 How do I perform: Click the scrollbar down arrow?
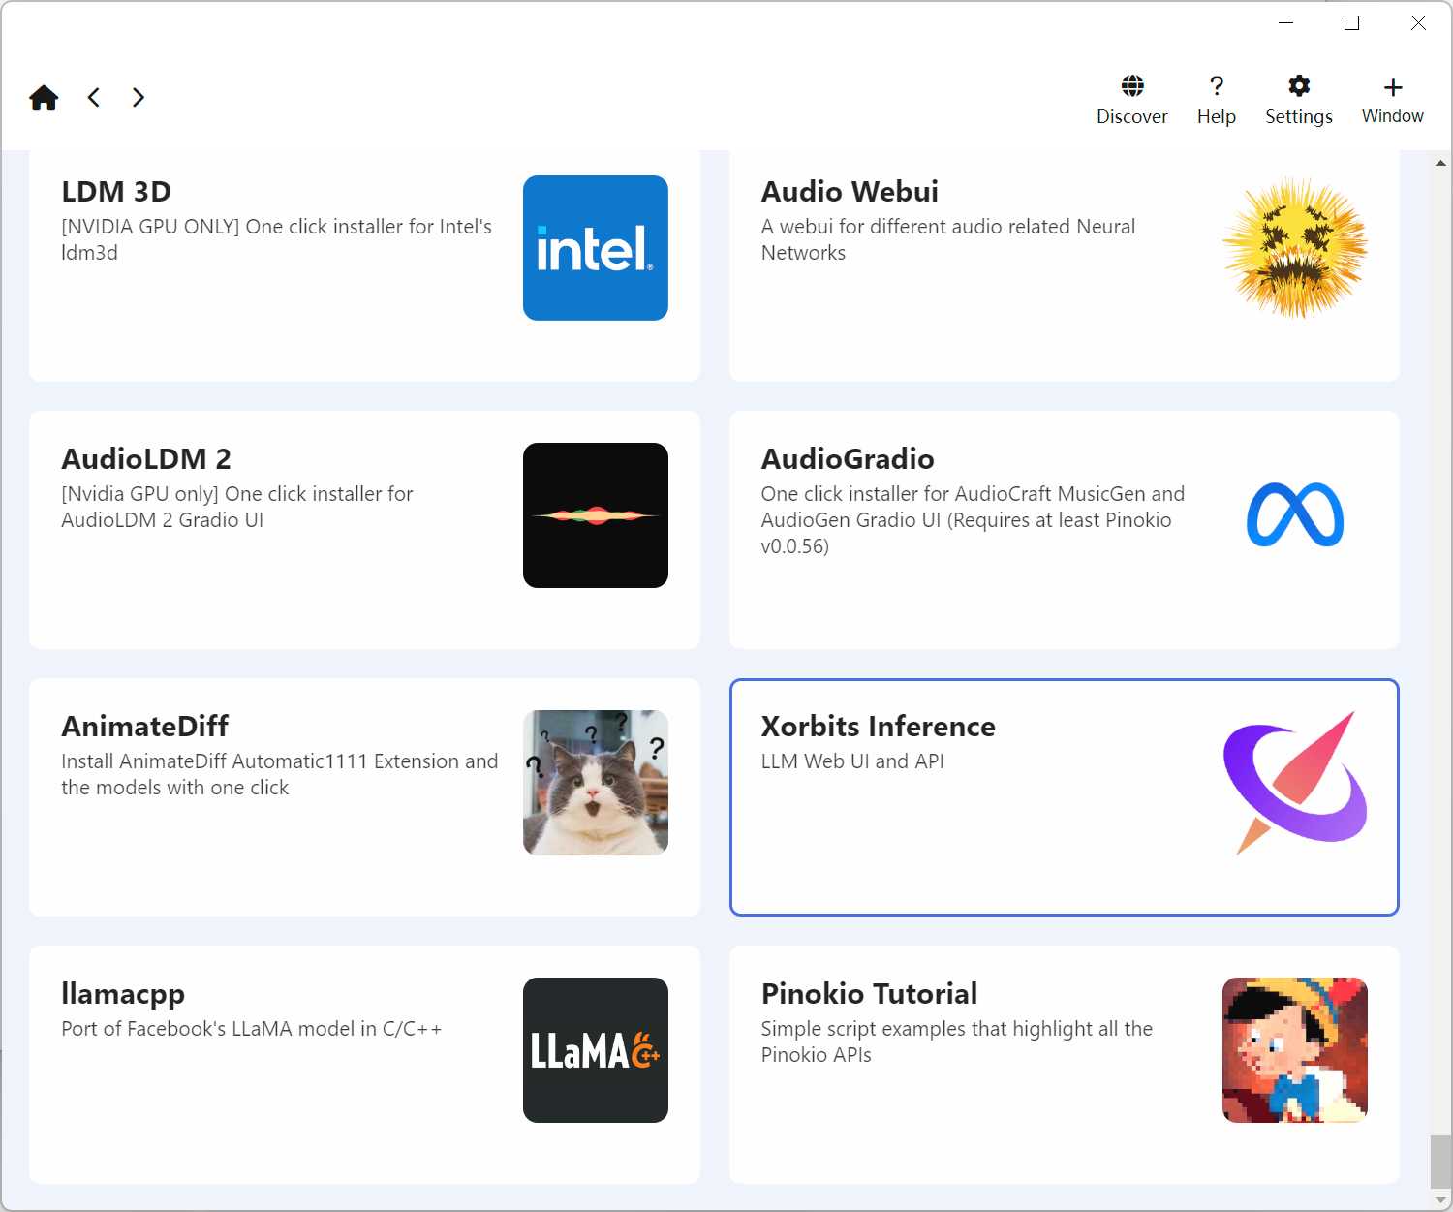tap(1440, 1199)
